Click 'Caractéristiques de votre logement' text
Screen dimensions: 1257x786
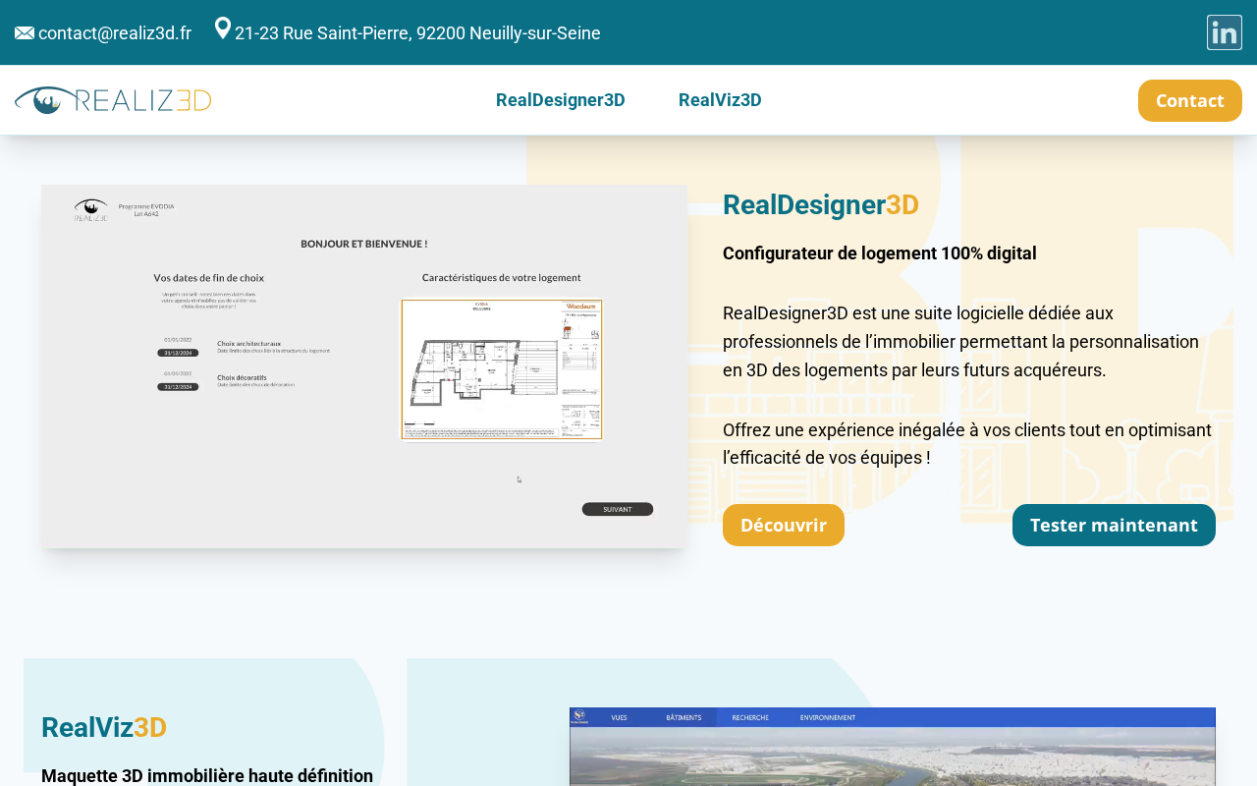point(502,278)
